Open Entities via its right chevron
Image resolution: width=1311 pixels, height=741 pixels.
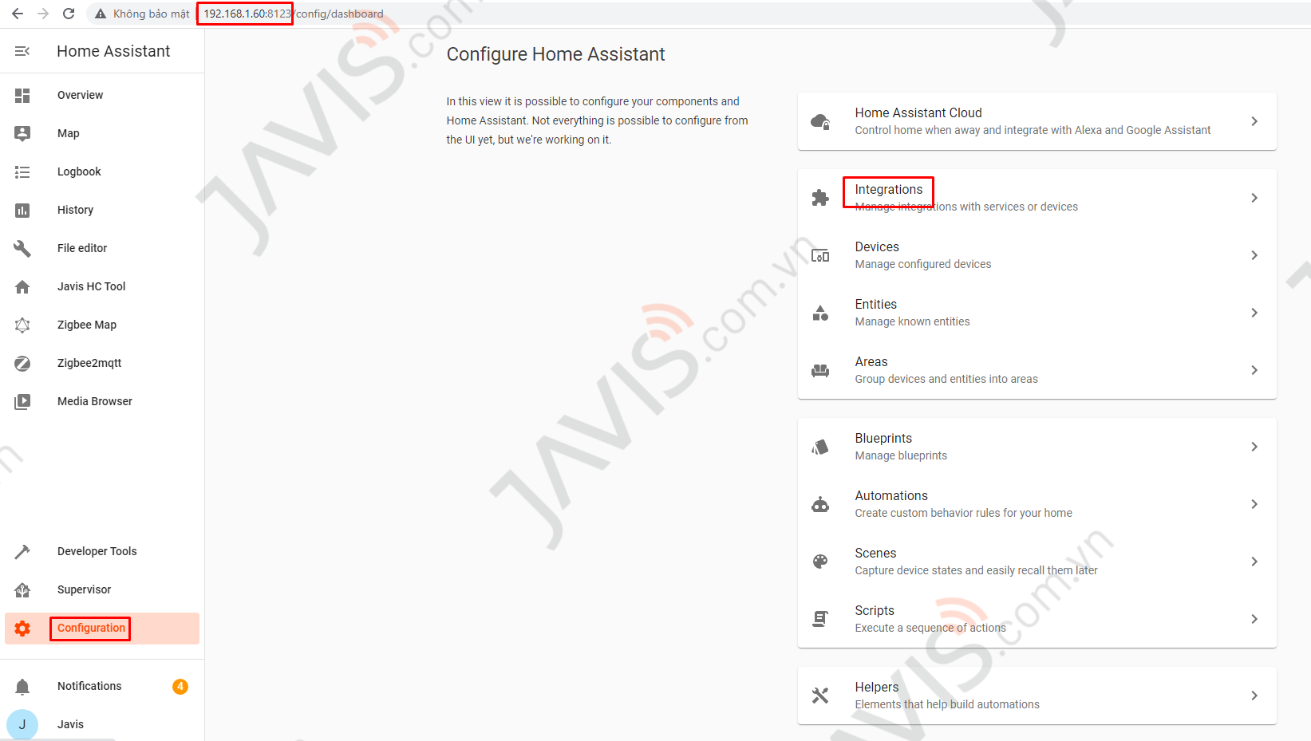1254,313
